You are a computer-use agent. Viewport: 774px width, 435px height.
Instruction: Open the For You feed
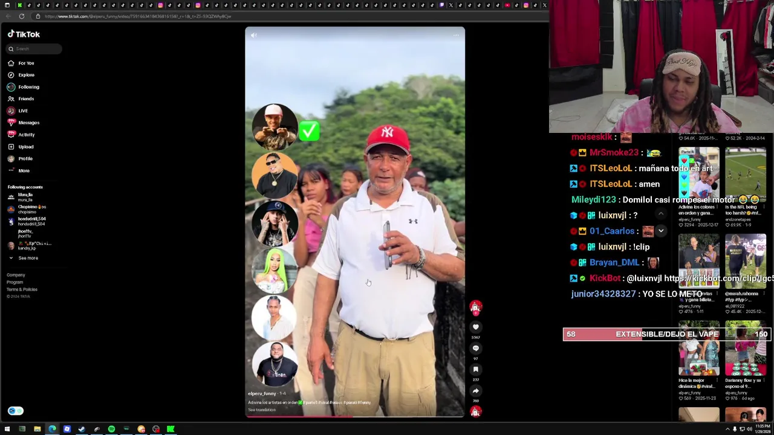[21, 63]
